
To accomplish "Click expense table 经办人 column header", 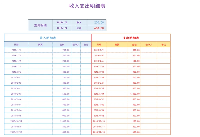I will (149, 45).
